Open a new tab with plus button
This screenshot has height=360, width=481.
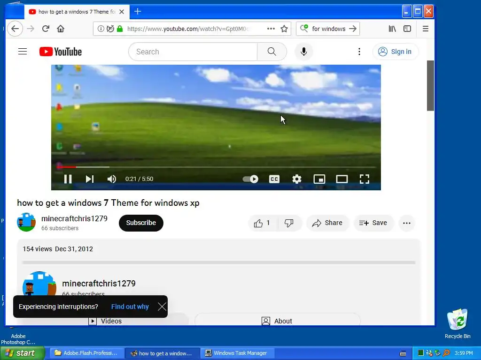coord(138,12)
